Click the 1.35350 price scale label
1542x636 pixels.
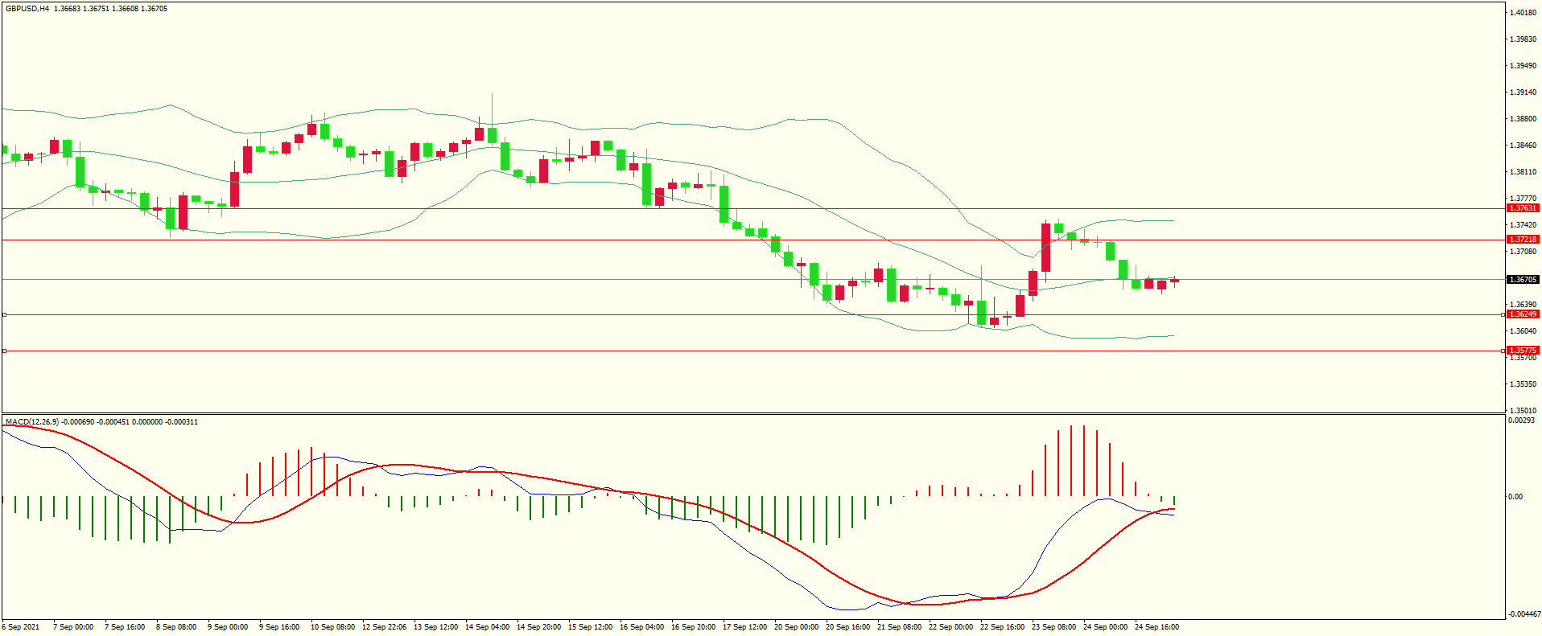[x=1523, y=384]
